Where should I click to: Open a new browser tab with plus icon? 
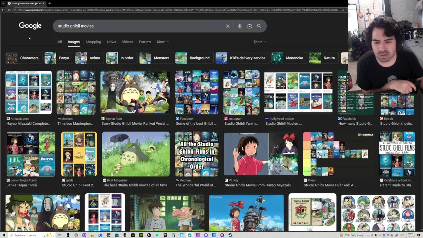(x=50, y=3)
